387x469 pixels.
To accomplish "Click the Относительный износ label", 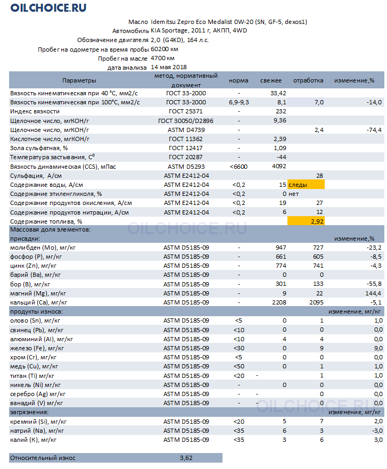I will tap(43, 458).
